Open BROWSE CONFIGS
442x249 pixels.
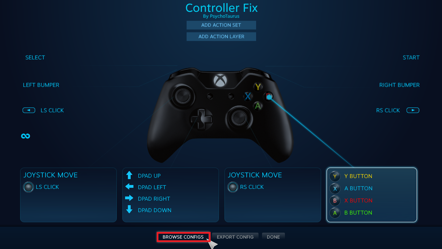click(x=183, y=237)
